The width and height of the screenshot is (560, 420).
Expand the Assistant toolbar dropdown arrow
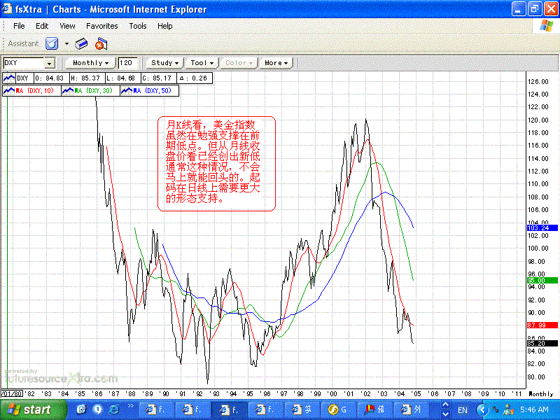(x=66, y=43)
